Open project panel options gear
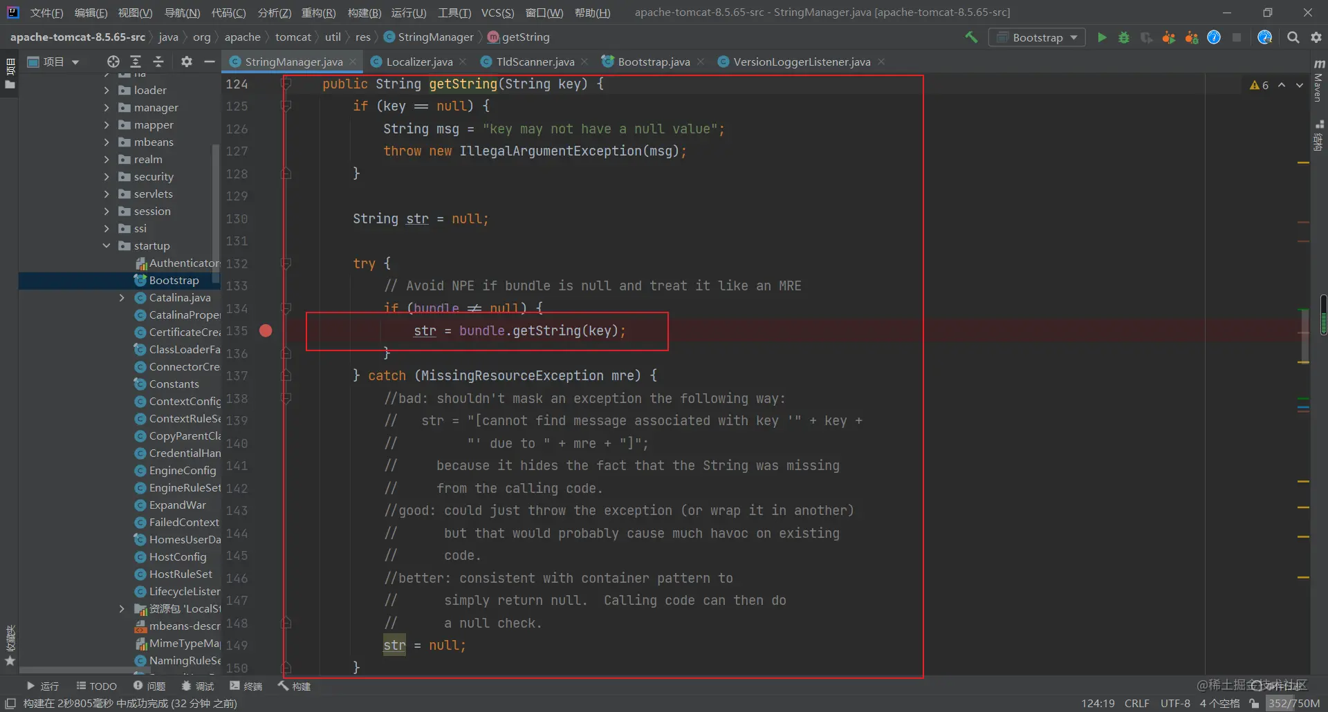 click(186, 62)
